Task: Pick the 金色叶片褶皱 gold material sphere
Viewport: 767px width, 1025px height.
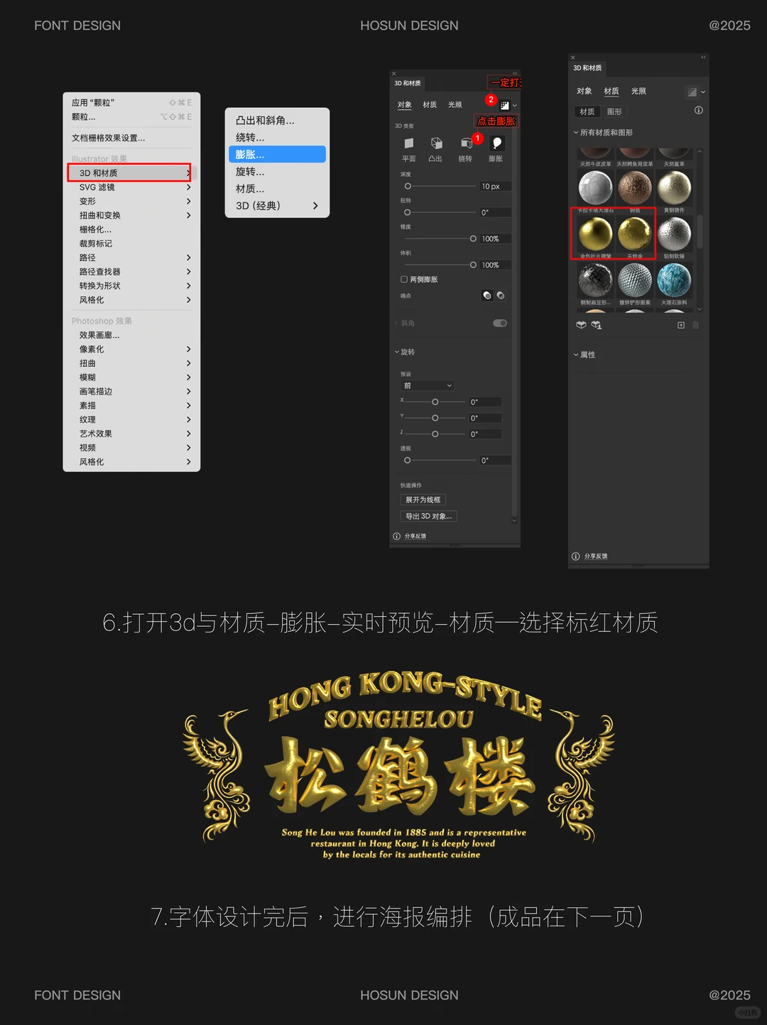Action: (x=595, y=234)
